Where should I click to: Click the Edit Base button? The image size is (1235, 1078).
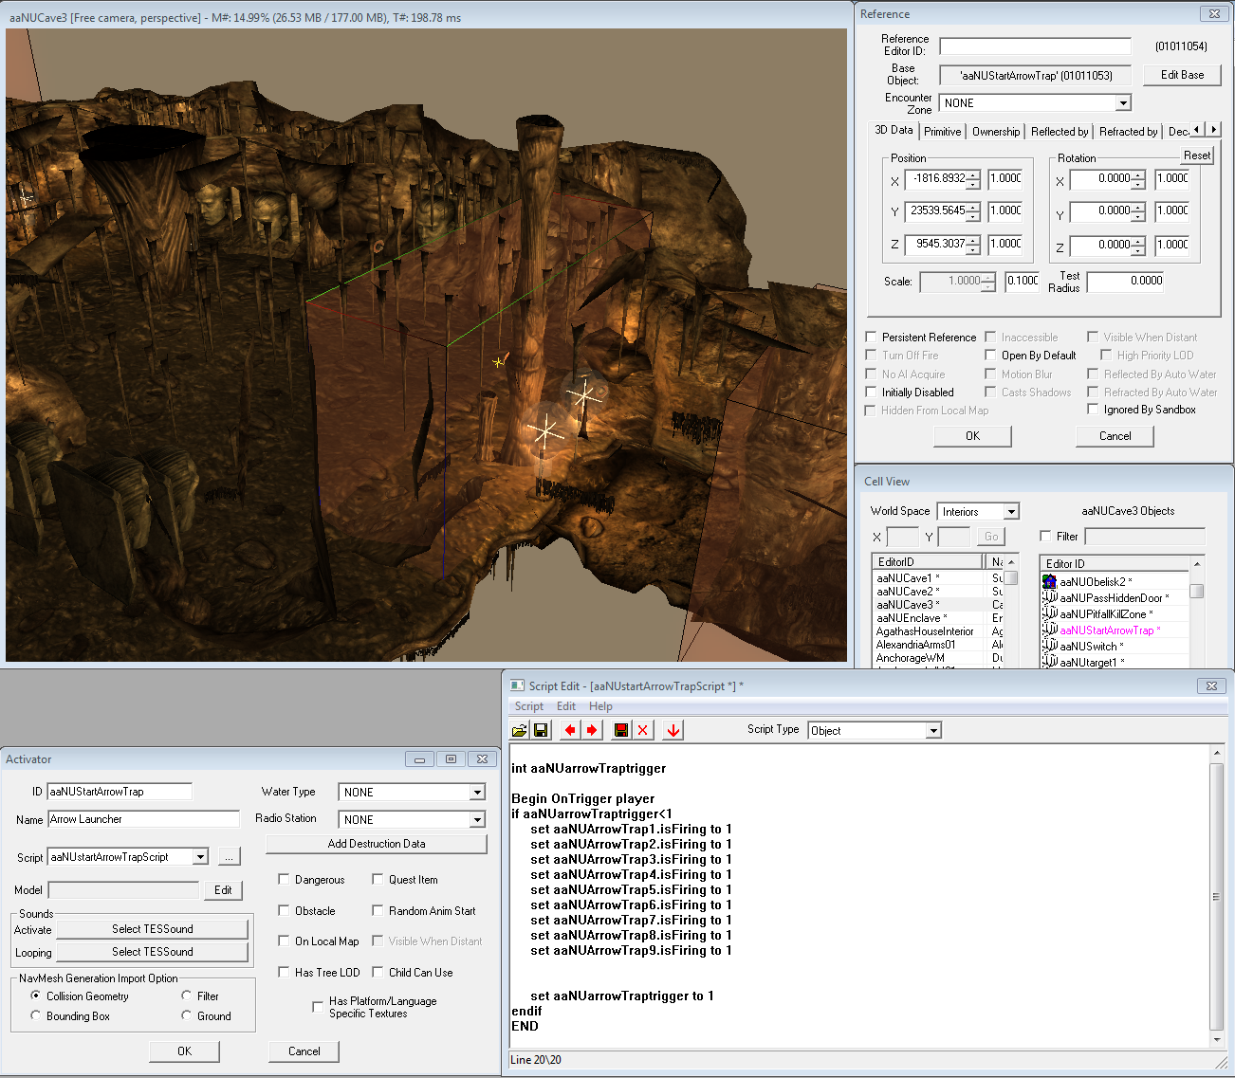point(1182,75)
